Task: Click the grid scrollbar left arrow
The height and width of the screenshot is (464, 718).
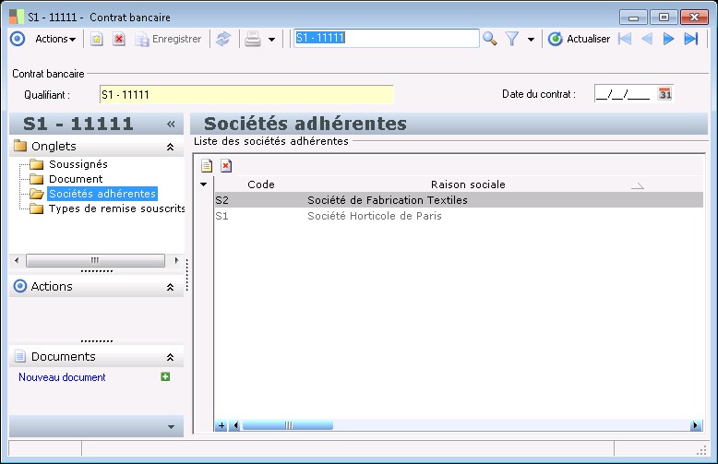Action: (235, 425)
